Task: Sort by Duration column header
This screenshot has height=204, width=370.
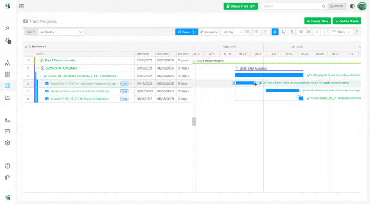Action: coord(184,54)
